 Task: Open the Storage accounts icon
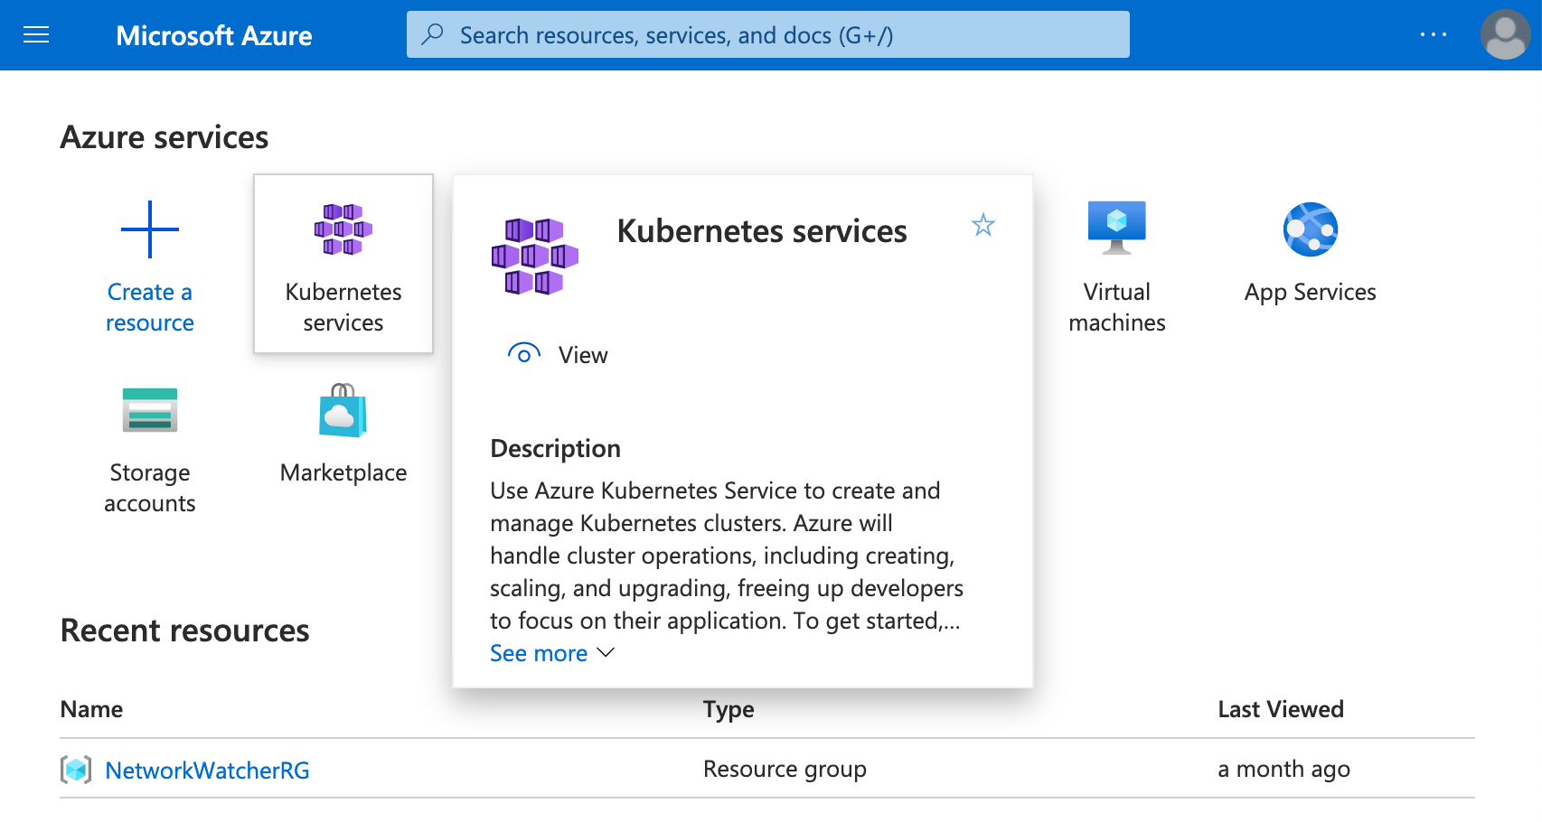(x=150, y=410)
